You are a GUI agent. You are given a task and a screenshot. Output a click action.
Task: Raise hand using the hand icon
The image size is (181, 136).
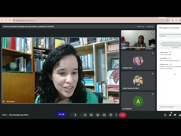111,115
